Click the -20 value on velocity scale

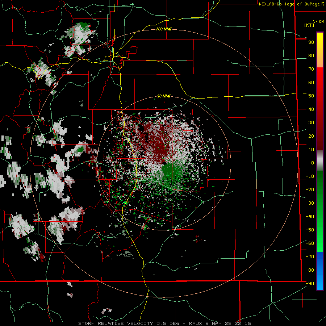tap(310, 190)
